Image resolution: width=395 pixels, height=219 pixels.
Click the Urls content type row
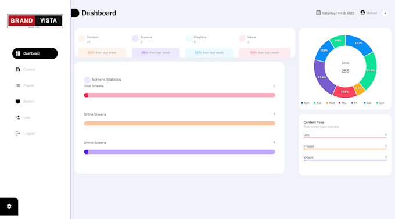(345, 135)
